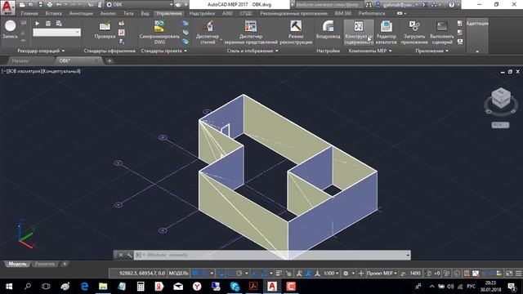Open the macro name combo box
Screen dimensions: 523x294
56,33
